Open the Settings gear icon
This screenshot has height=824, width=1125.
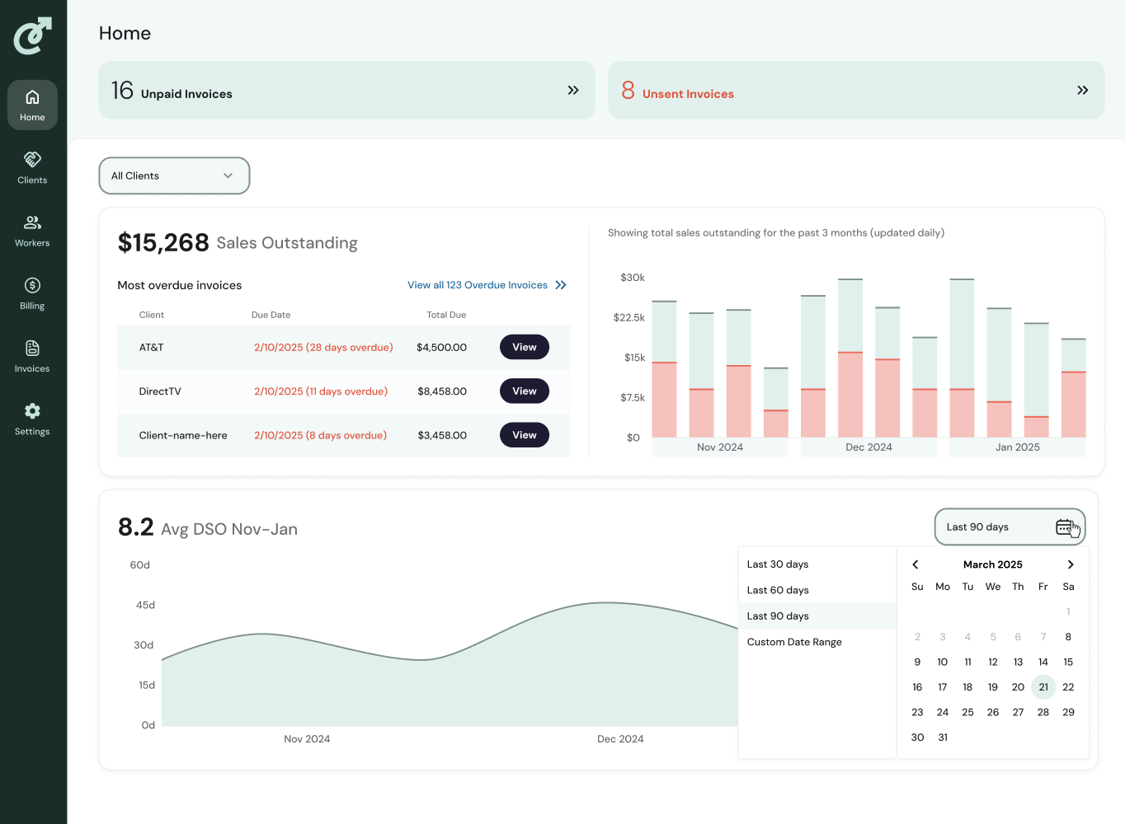coord(32,410)
